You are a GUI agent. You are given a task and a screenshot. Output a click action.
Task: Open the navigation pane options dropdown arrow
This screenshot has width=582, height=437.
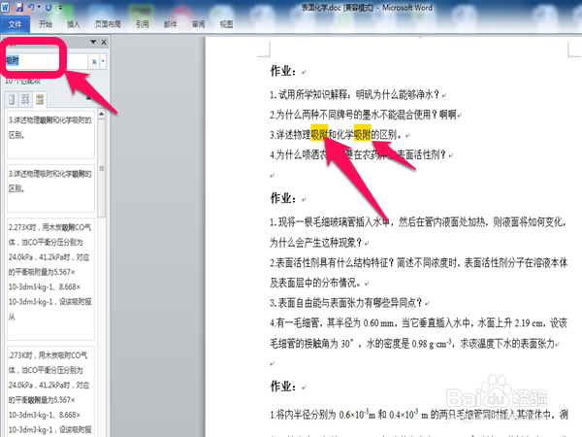click(93, 42)
